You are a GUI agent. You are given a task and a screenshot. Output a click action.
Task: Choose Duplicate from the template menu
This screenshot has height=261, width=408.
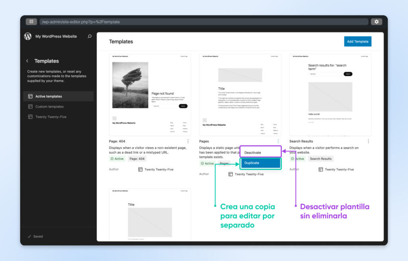click(261, 163)
